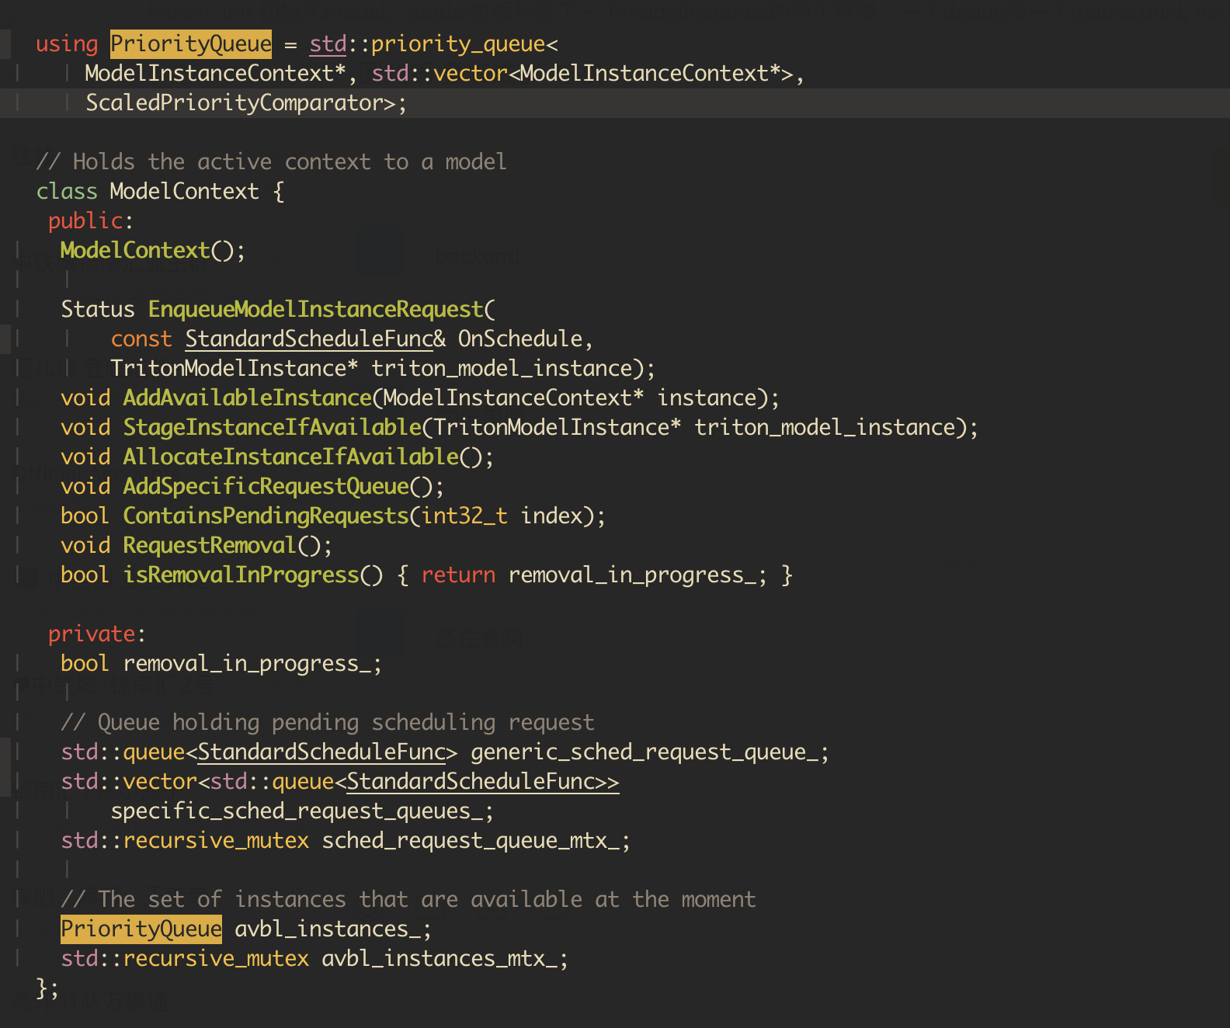This screenshot has width=1230, height=1028.
Task: Click the avbl_instances_mtx_ member name
Action: click(440, 959)
